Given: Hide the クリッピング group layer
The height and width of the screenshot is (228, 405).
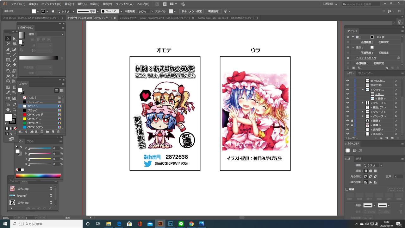Looking at the screenshot, I should click(347, 90).
